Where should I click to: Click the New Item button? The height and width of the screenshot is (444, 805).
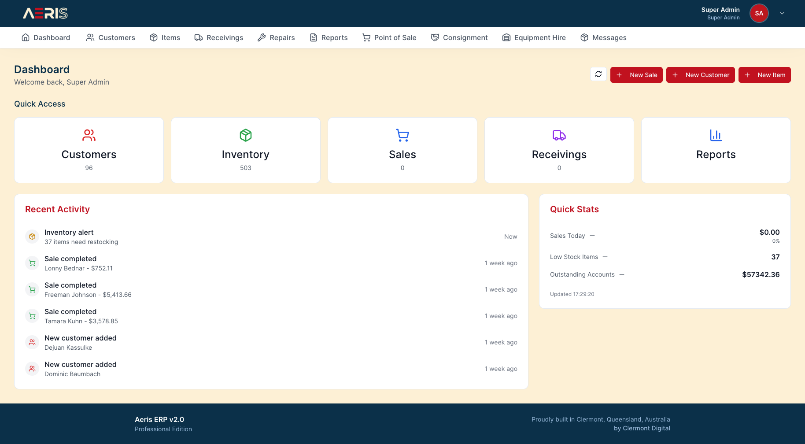click(764, 75)
